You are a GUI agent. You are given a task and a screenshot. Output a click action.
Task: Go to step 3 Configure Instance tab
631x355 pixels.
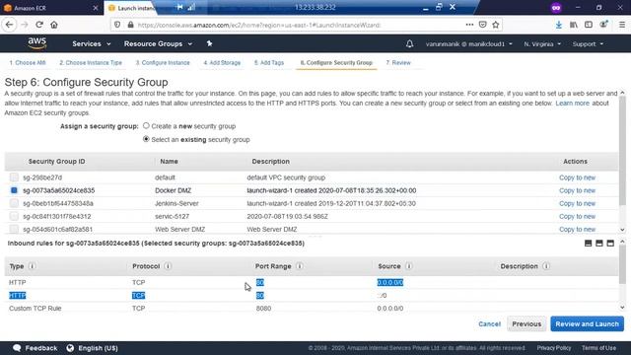(x=163, y=63)
